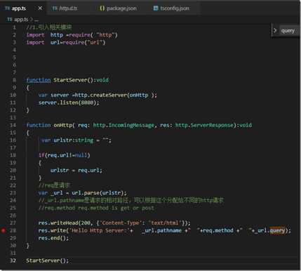Click line number 14 in the gutter
301x271 pixels.
click(13, 125)
